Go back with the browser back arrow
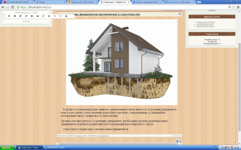 click(3, 7)
